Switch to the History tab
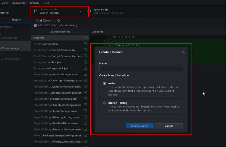 click(x=16, y=19)
